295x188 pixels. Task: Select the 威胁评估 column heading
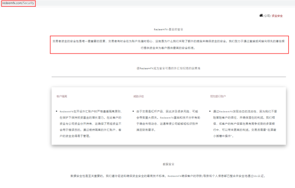pyautogui.click(x=139, y=96)
